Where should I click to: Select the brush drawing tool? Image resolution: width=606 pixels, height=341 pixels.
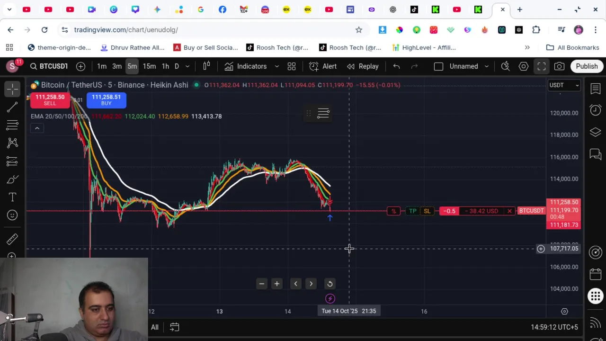13,179
